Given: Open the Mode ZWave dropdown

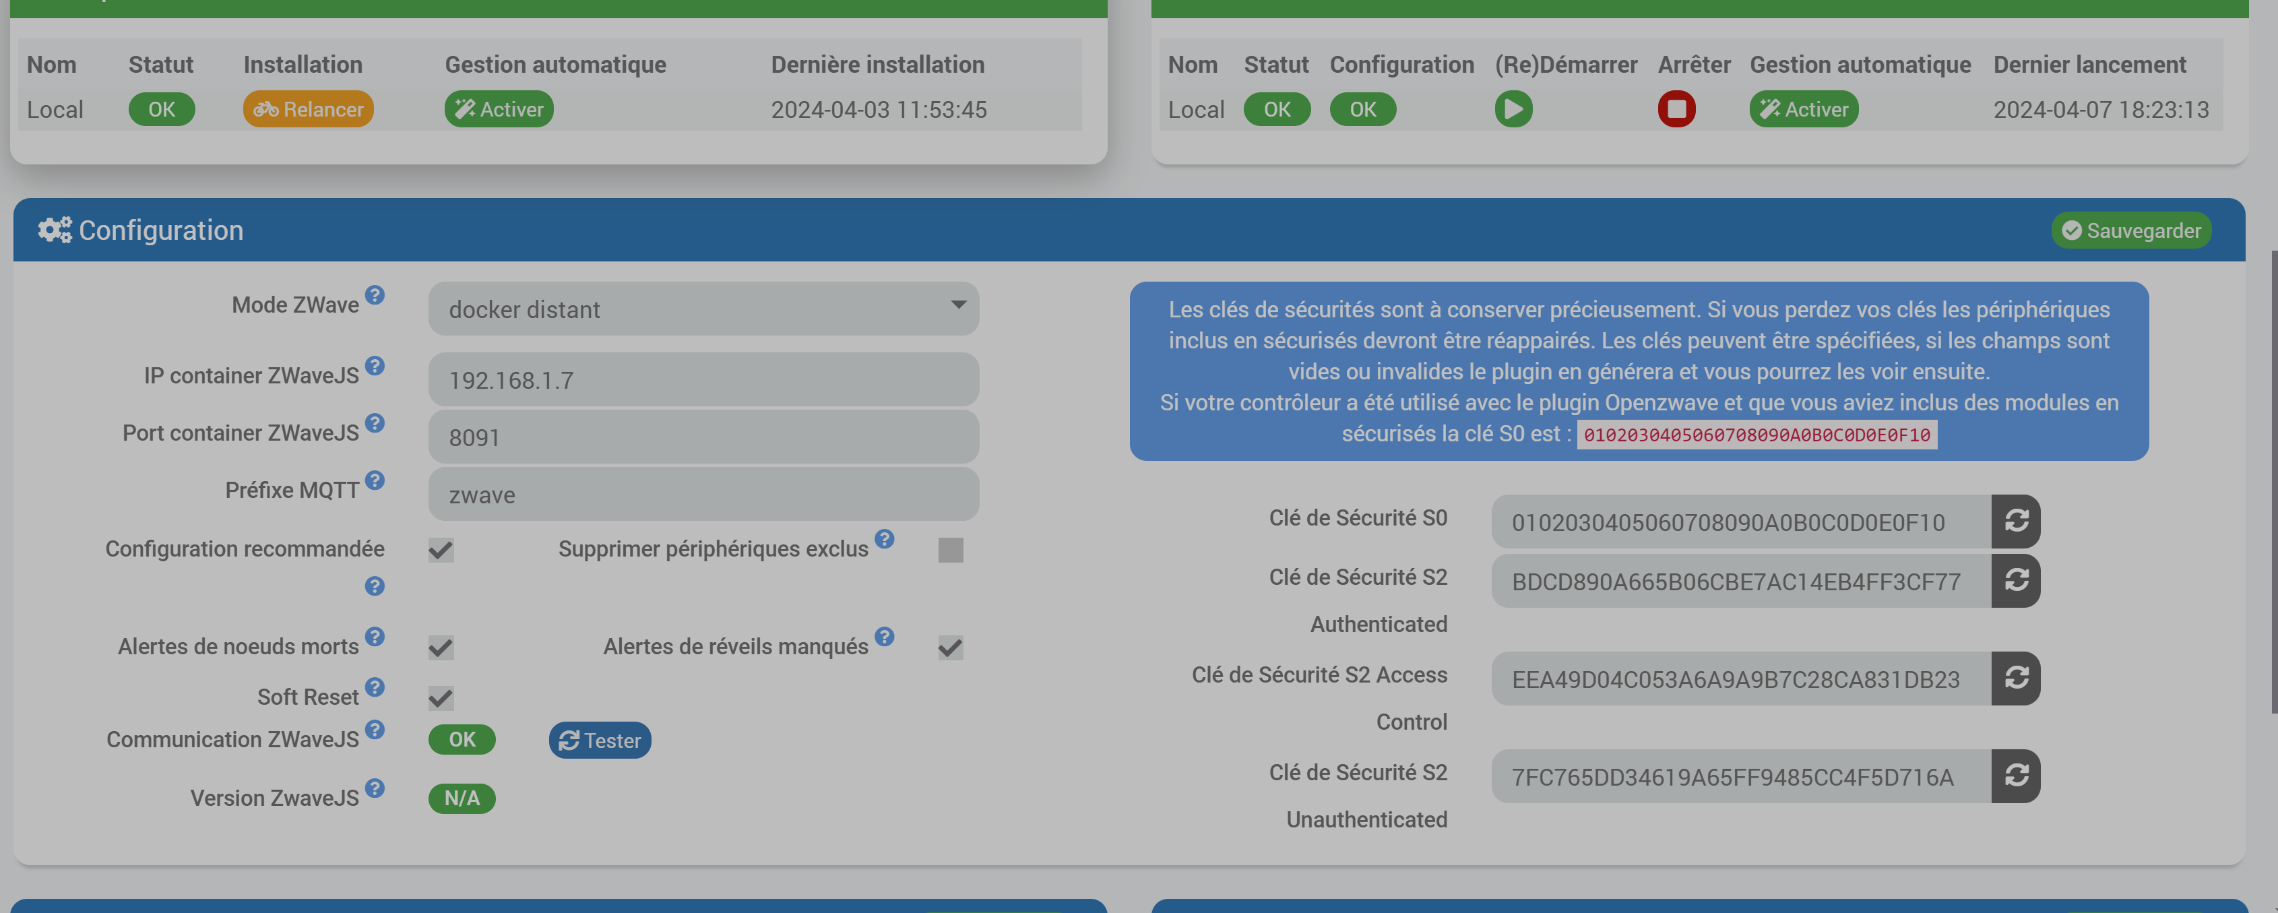Looking at the screenshot, I should 703,309.
